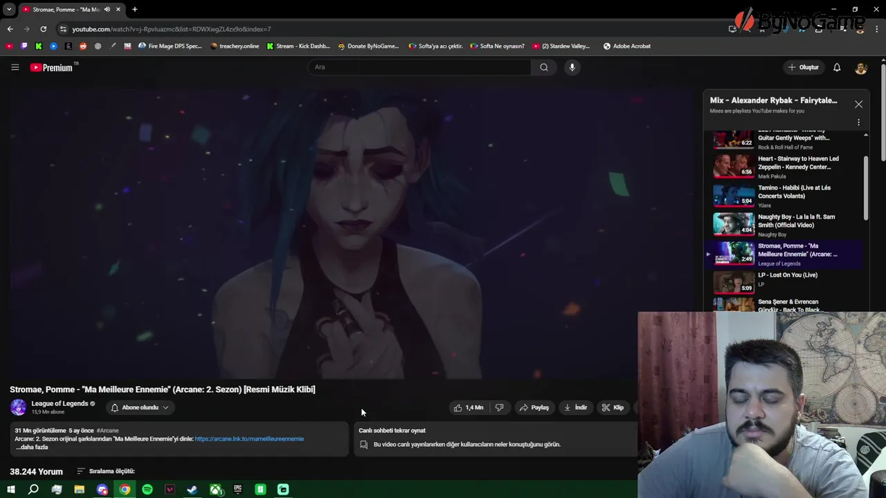Viewport: 886px width, 498px height.
Task: Open League of Legends channel name
Action: [x=60, y=403]
